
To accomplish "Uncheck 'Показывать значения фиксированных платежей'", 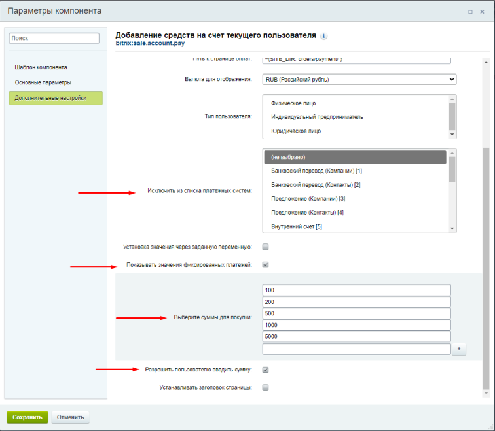I will pyautogui.click(x=265, y=264).
